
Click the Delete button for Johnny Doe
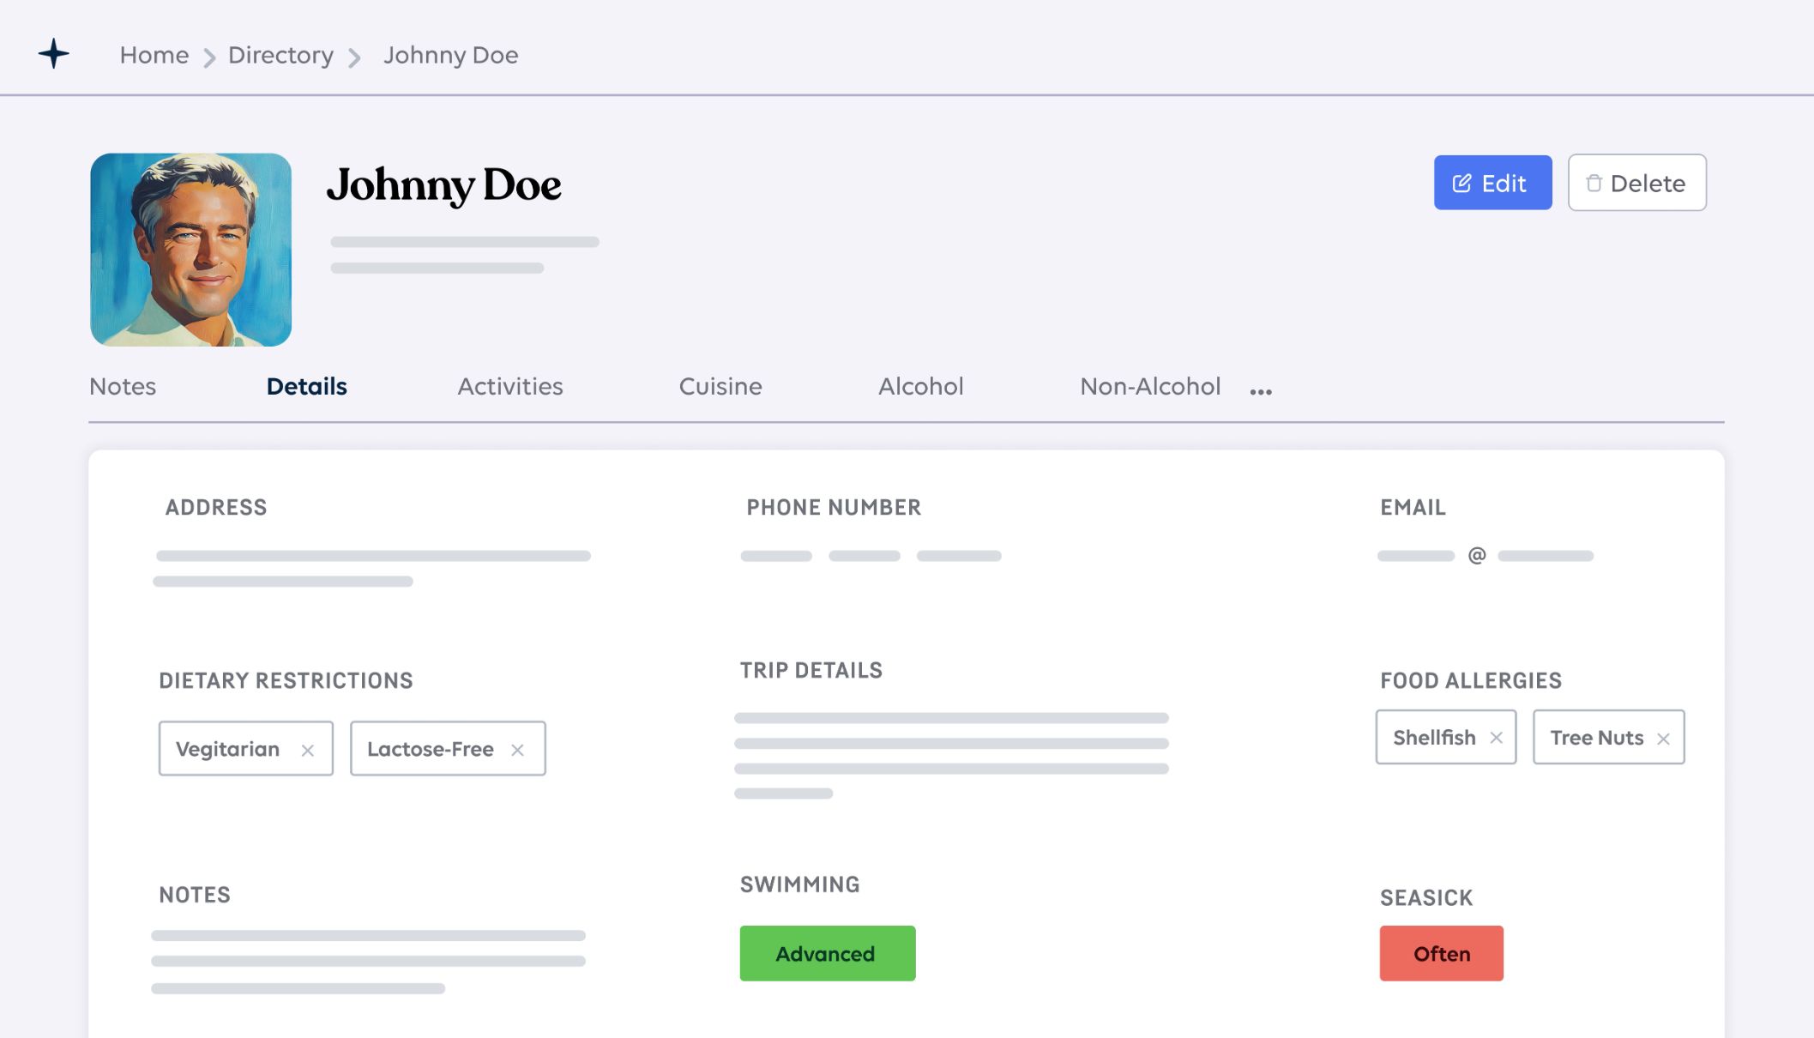click(x=1637, y=182)
